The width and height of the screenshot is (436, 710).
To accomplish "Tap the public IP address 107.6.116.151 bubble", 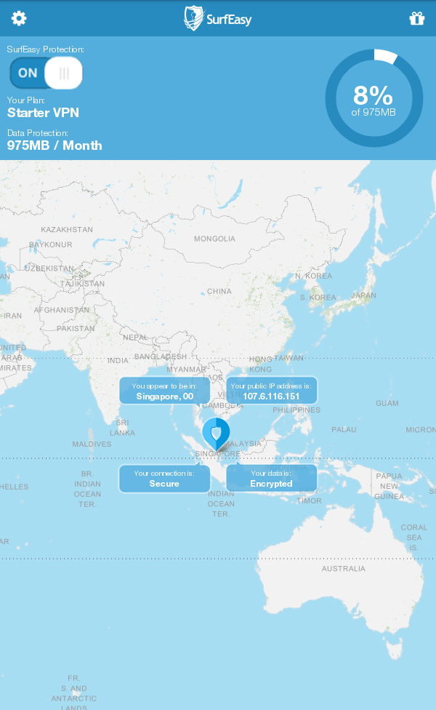I will click(x=271, y=391).
